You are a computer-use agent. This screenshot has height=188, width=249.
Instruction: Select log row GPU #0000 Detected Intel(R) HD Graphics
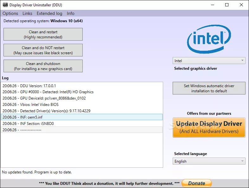[x=82, y=92]
